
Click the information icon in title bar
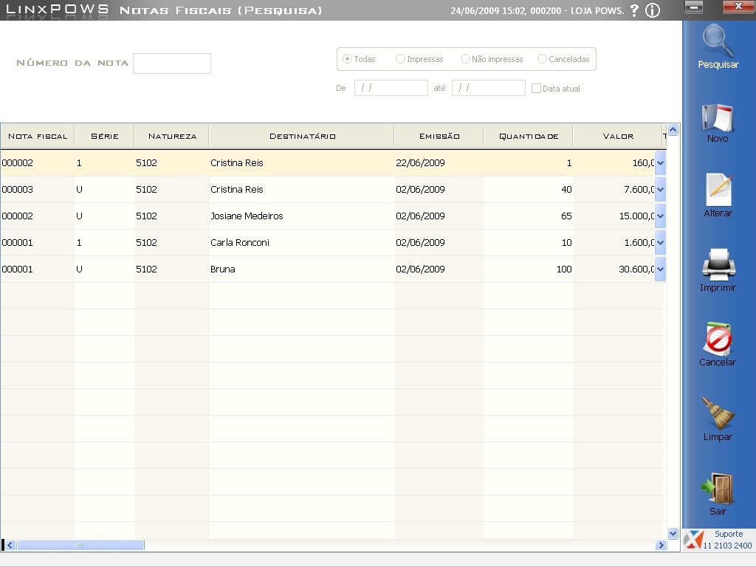click(652, 10)
